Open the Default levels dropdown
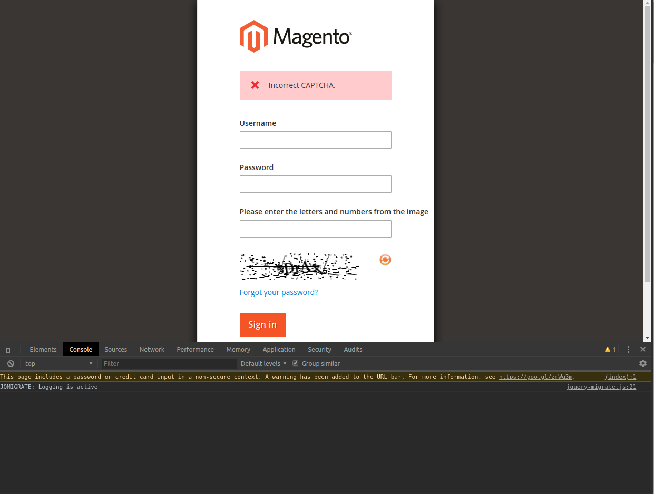This screenshot has width=654, height=494. (262, 363)
